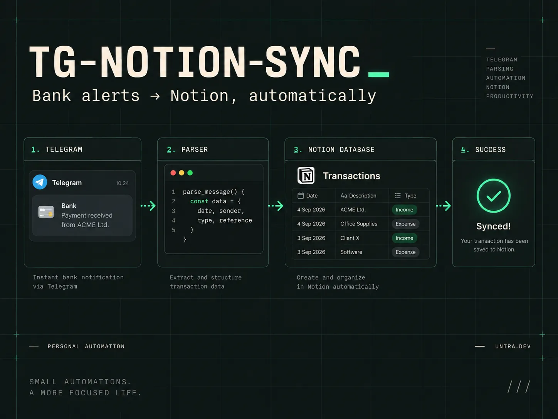558x419 pixels.
Task: Click the PRODUCTIVITY tag in top-right list
Action: (x=509, y=96)
